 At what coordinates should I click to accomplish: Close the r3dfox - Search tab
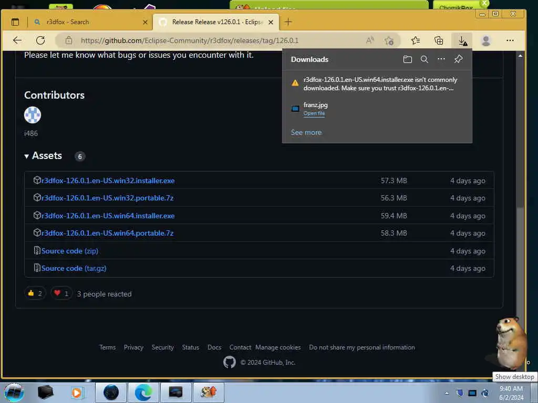145,22
